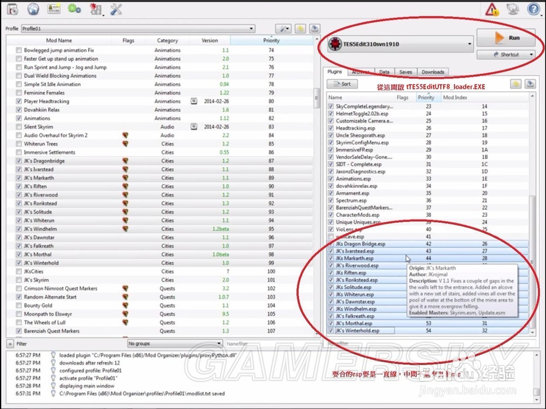Click the green gears executables icon
546x409 pixels.
click(x=74, y=9)
